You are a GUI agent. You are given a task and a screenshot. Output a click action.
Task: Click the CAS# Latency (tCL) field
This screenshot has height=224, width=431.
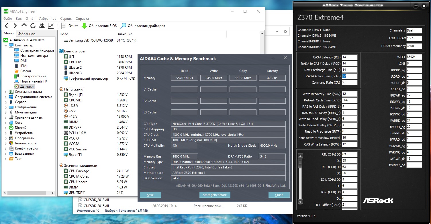pos(350,57)
